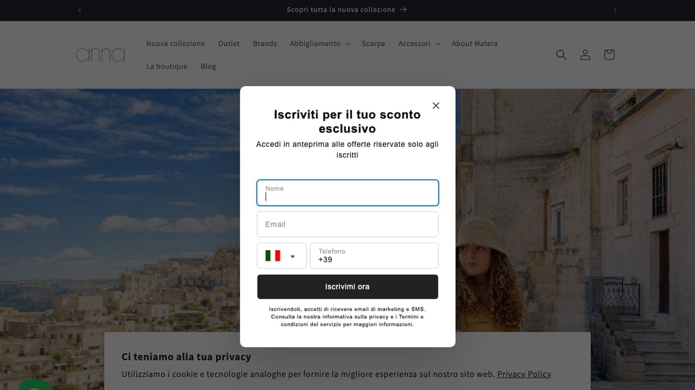Focus the Telefono input field
The image size is (695, 390).
coord(374,256)
